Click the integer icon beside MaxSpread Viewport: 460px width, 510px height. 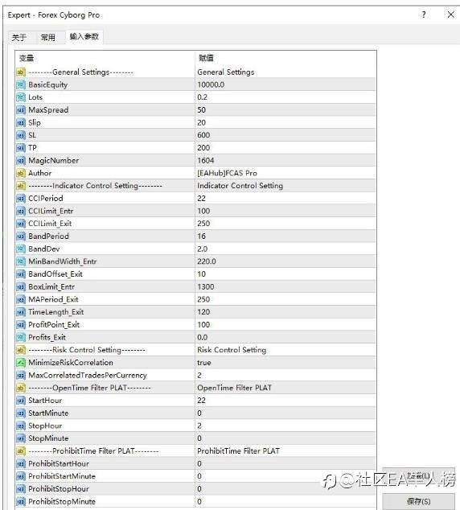[x=21, y=110]
